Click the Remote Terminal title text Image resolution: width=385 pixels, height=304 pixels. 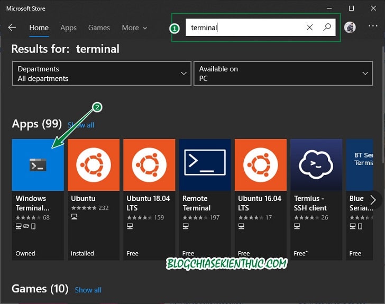[196, 203]
